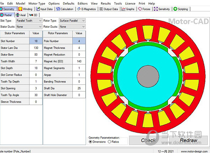This screenshot has height=153, width=210.
Task: Select the Pole Number value field
Action: [x=79, y=41]
